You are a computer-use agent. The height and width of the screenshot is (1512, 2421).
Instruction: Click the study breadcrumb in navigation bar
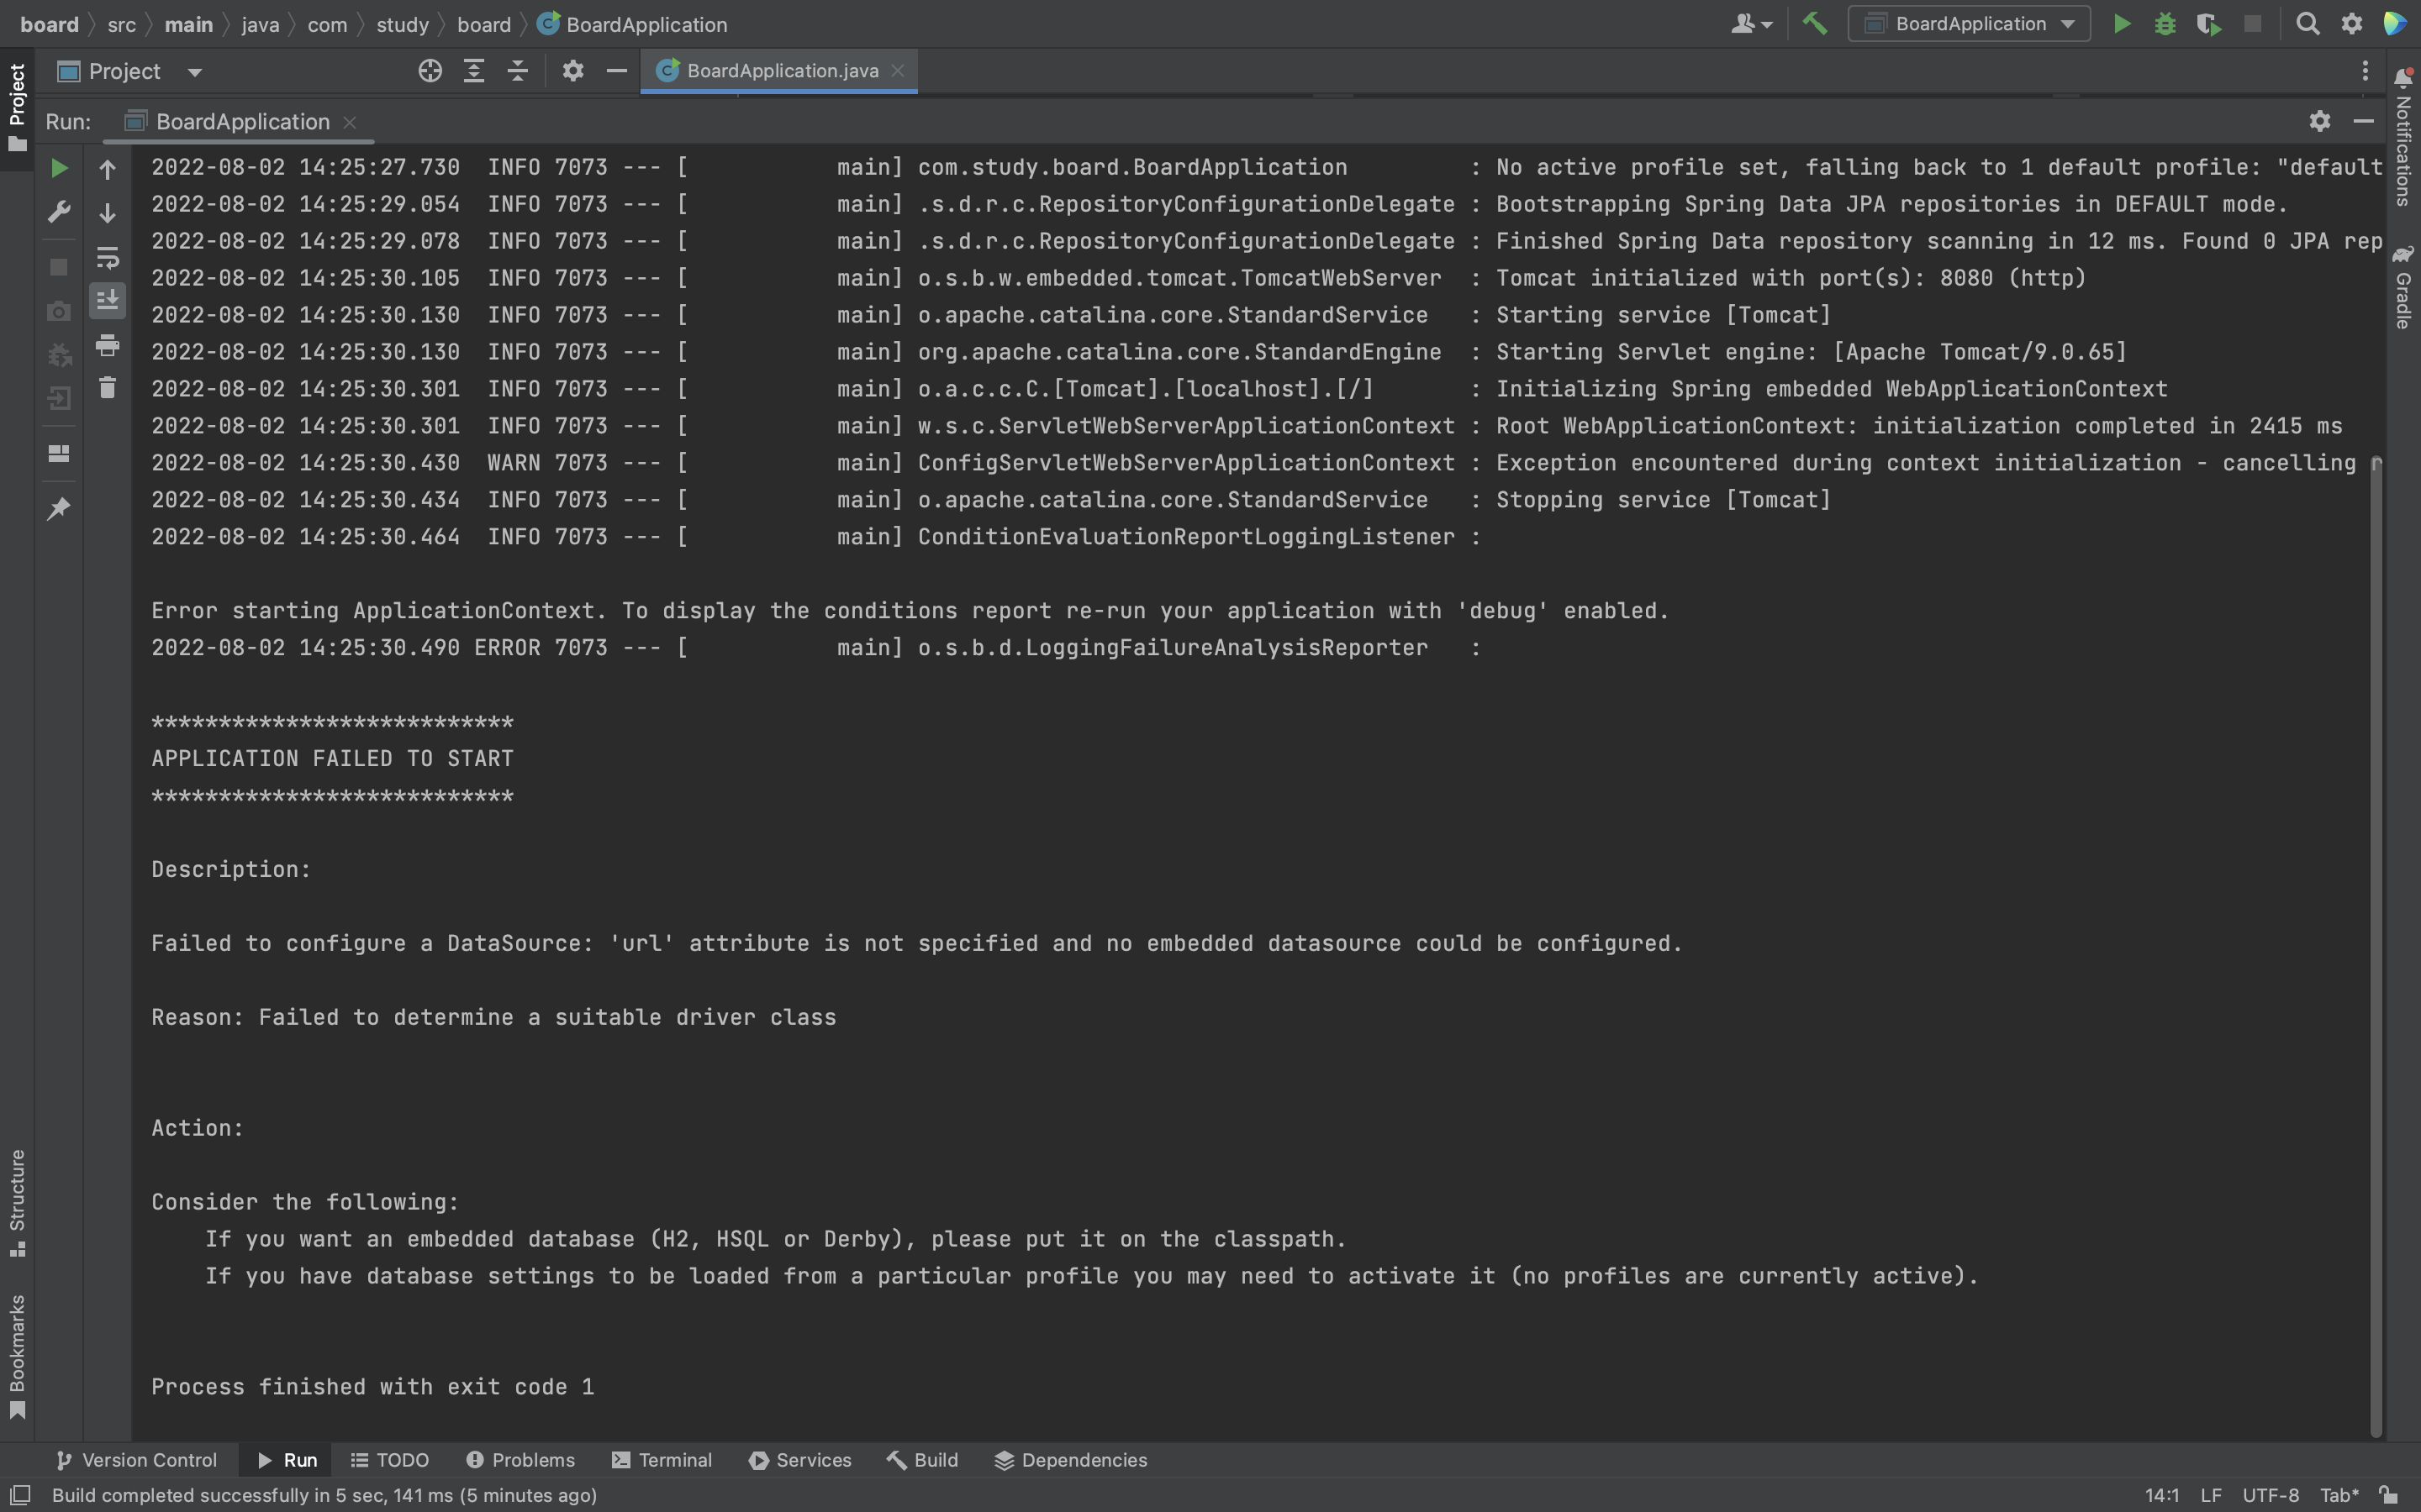tap(402, 24)
